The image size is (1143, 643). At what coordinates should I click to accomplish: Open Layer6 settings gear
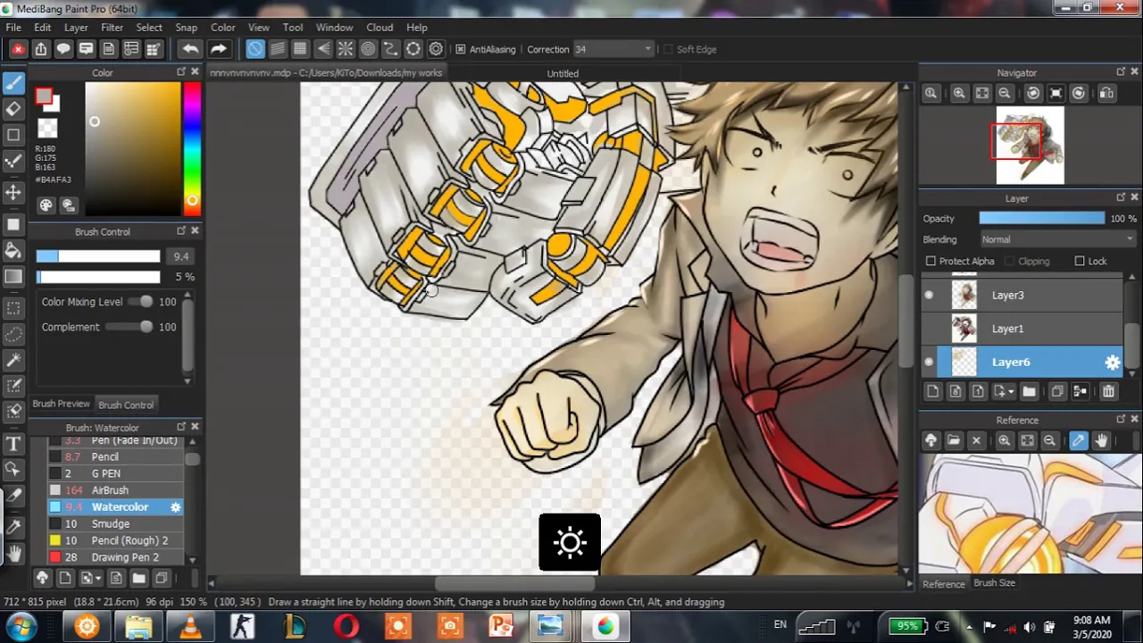click(1112, 363)
